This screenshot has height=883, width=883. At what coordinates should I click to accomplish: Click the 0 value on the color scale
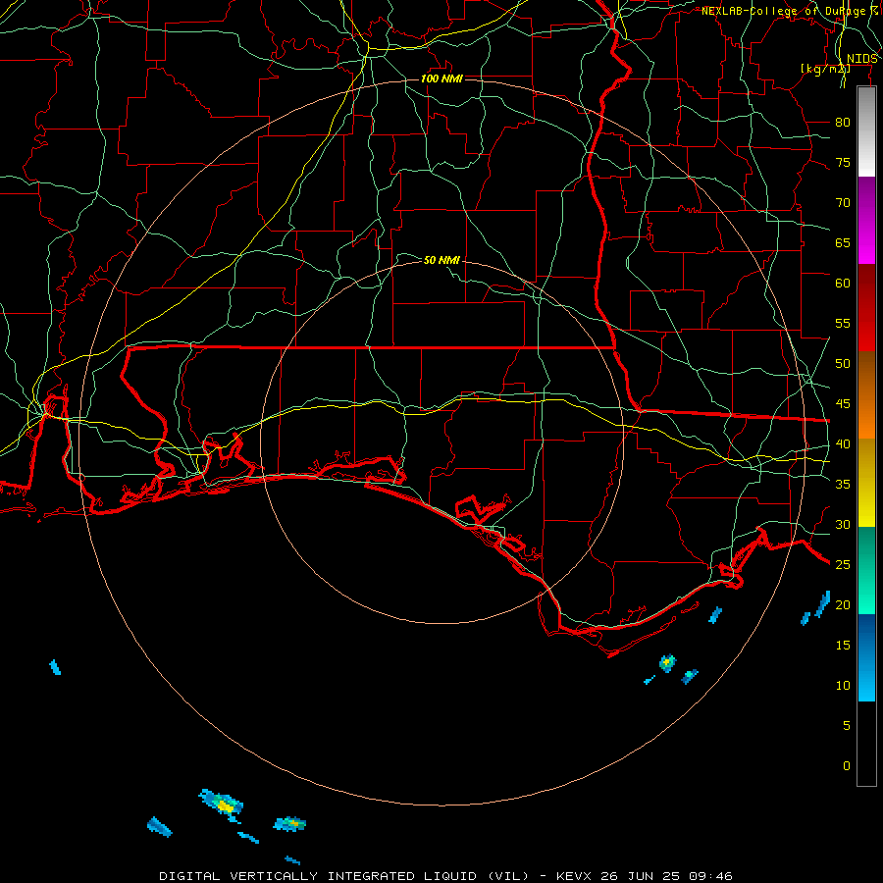click(x=847, y=766)
